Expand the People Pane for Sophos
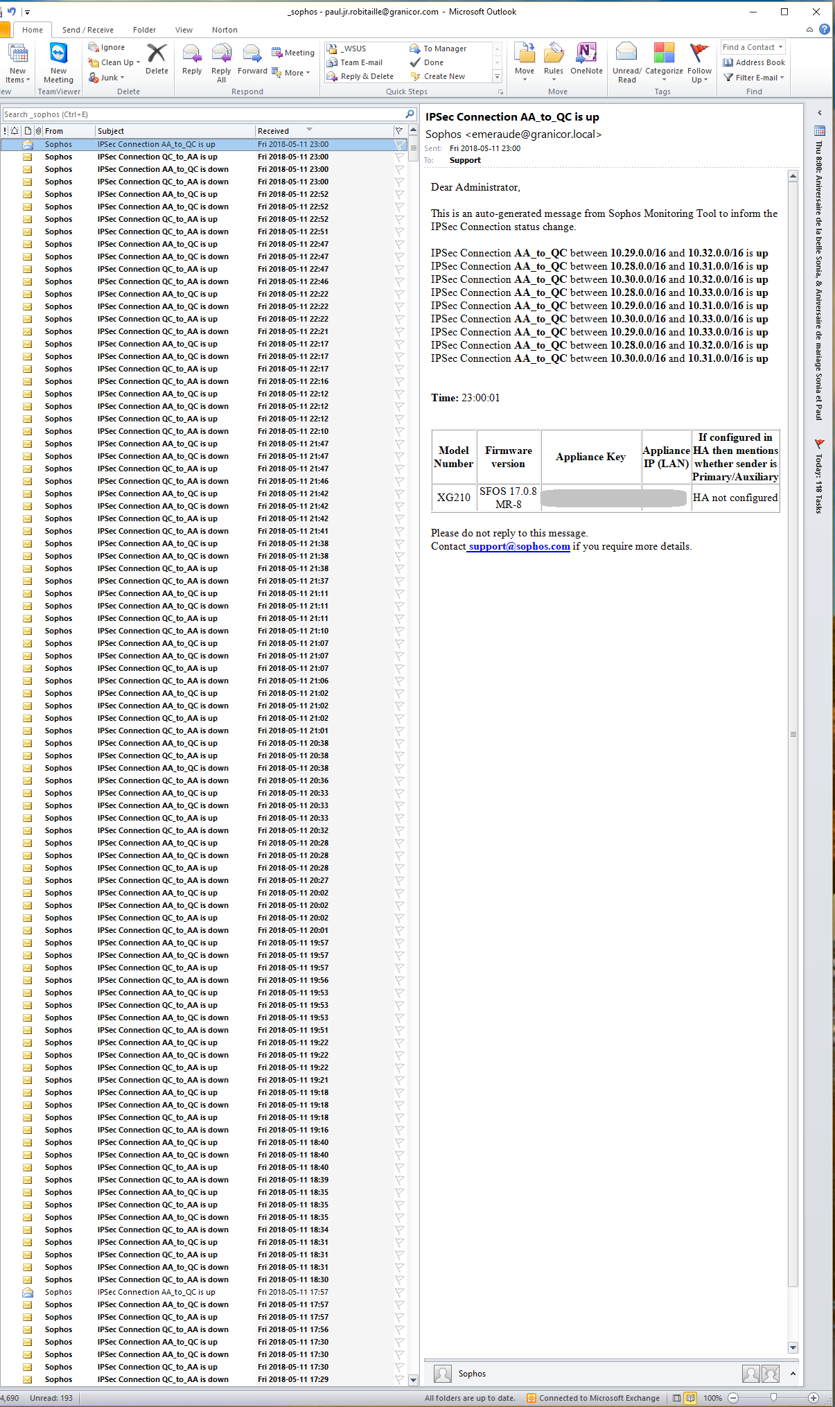 pyautogui.click(x=793, y=1374)
